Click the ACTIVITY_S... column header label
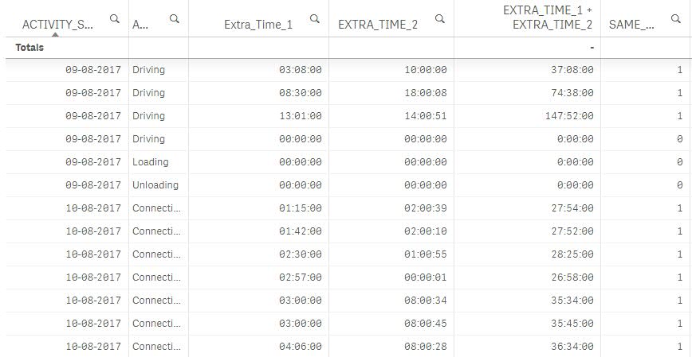 click(57, 25)
